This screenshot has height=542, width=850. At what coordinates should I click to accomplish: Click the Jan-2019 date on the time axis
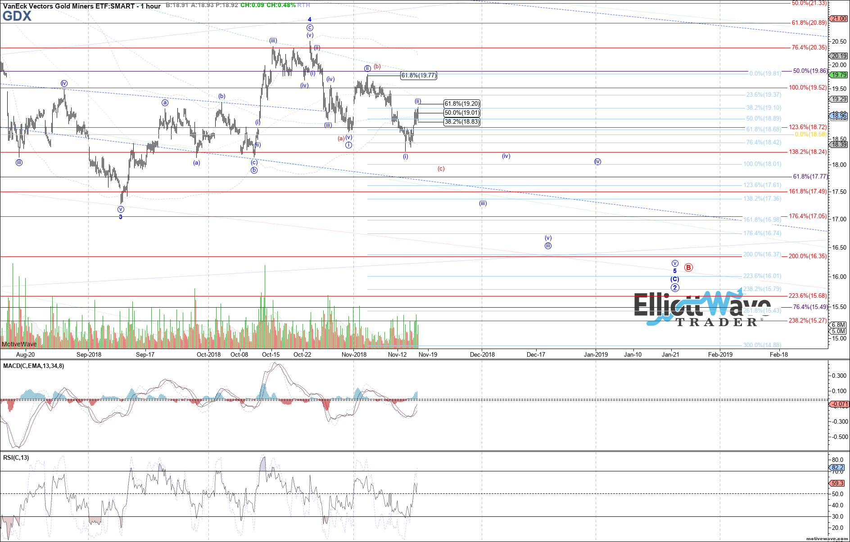596,354
